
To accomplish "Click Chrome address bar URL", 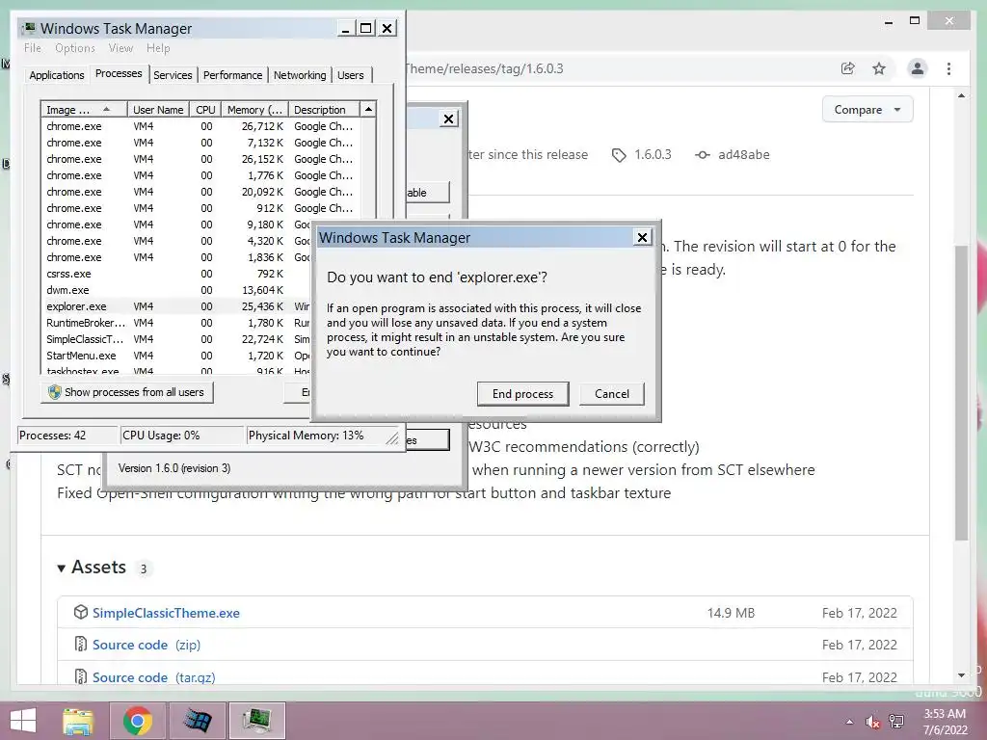I will [x=485, y=68].
